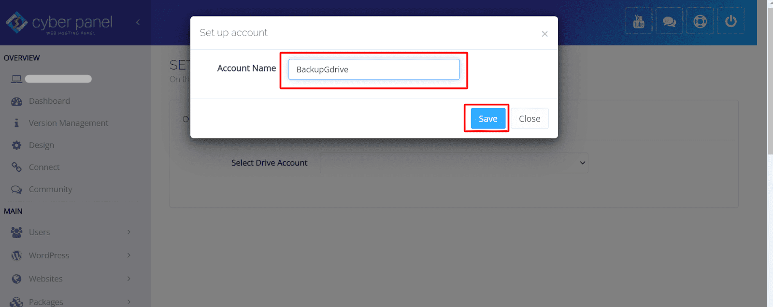This screenshot has width=773, height=307.
Task: Open the support lifebuoy icon
Action: pyautogui.click(x=700, y=21)
